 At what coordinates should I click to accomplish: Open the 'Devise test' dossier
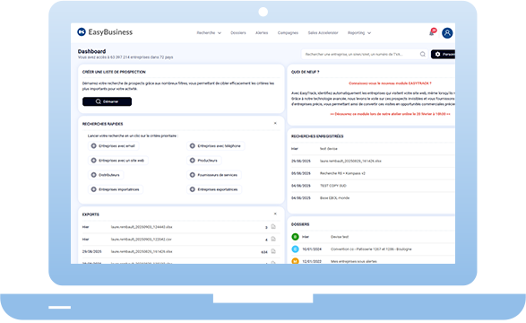pos(340,237)
